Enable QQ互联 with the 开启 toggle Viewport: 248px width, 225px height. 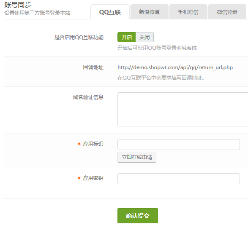coord(126,37)
